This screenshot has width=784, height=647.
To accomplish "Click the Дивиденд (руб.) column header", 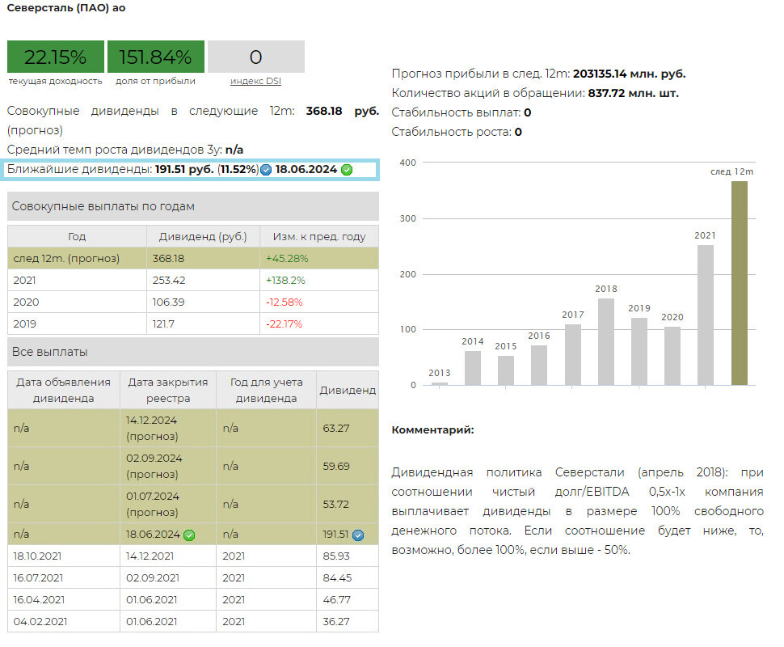I will click(203, 237).
